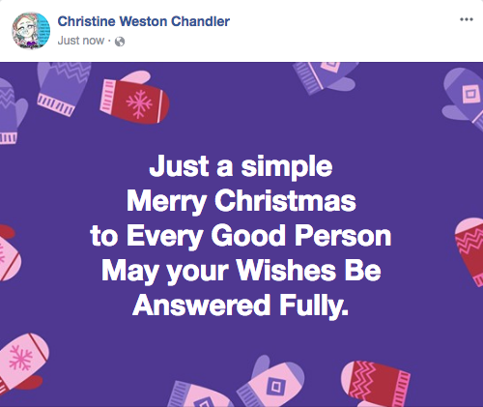The width and height of the screenshot is (483, 407).
Task: Select red zigzag mitten under "Answered Fully."
Action: [376, 384]
